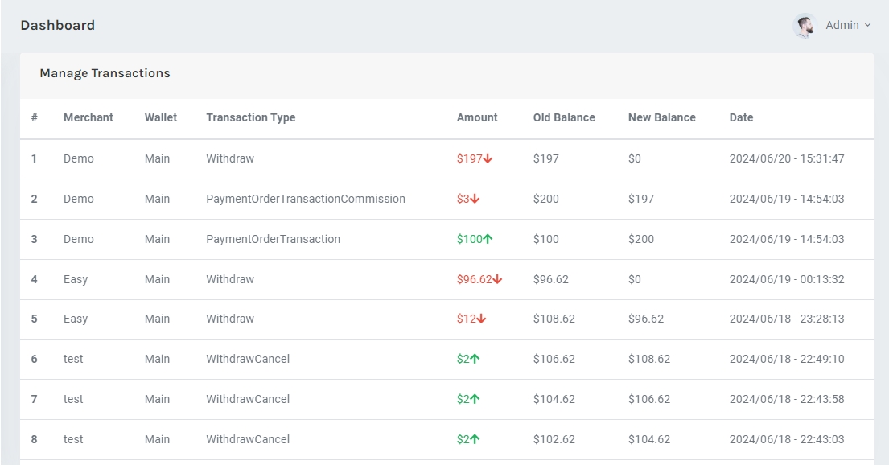Expand the Admin dropdown chevron
889x465 pixels.
pyautogui.click(x=867, y=26)
